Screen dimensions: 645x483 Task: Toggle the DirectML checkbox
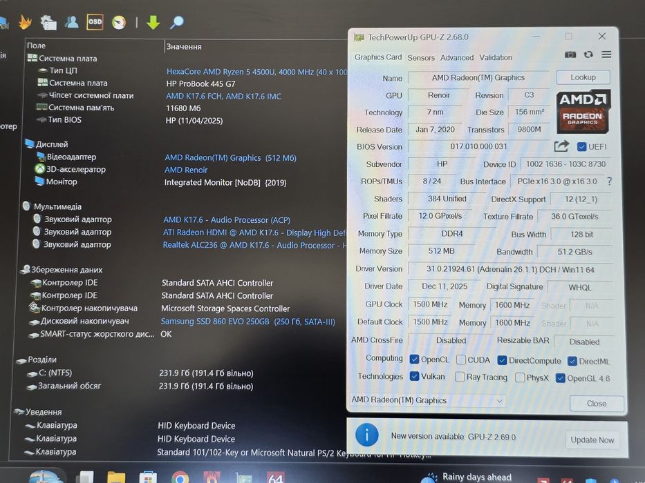click(572, 361)
